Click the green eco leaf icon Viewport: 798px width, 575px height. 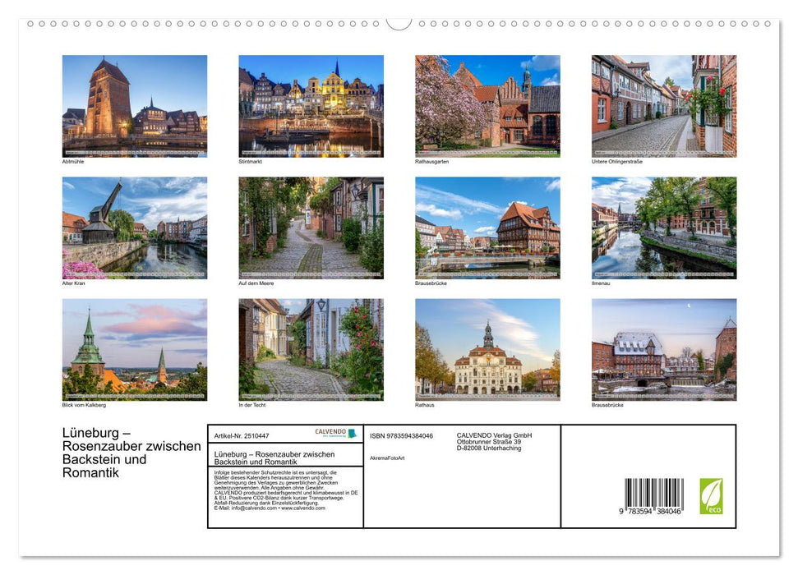pos(711,495)
